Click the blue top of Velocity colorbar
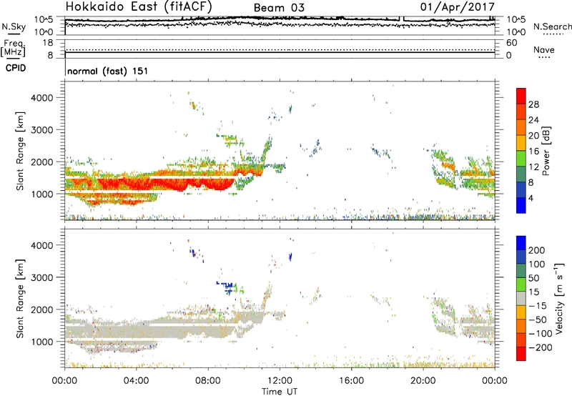This screenshot has width=572, height=396. 521,243
